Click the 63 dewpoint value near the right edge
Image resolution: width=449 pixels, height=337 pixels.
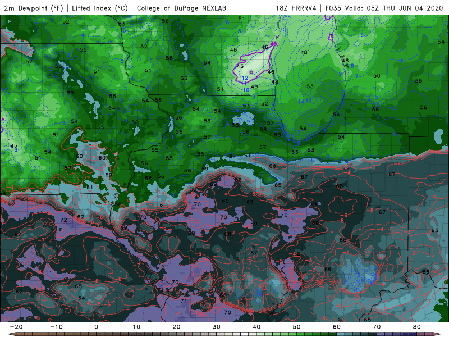click(x=434, y=230)
